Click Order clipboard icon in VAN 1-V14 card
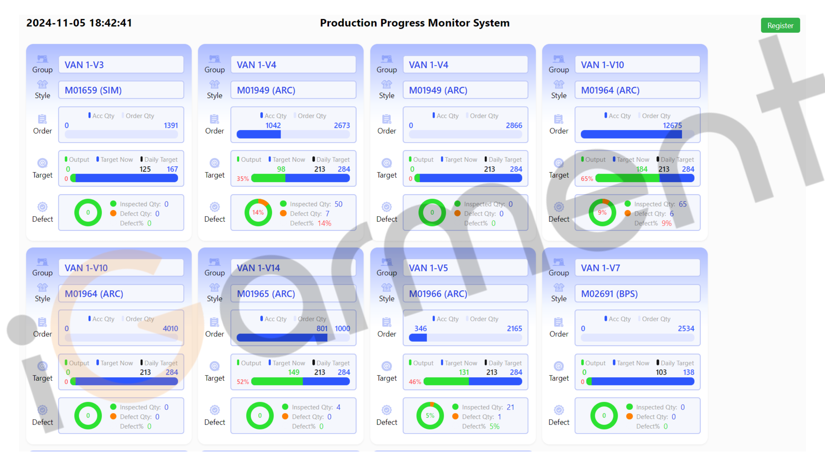The image size is (825, 464). pos(214,322)
